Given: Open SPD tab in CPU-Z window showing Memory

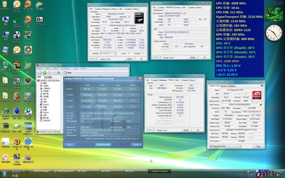Looking at the screenshot, I should pos(178,80).
